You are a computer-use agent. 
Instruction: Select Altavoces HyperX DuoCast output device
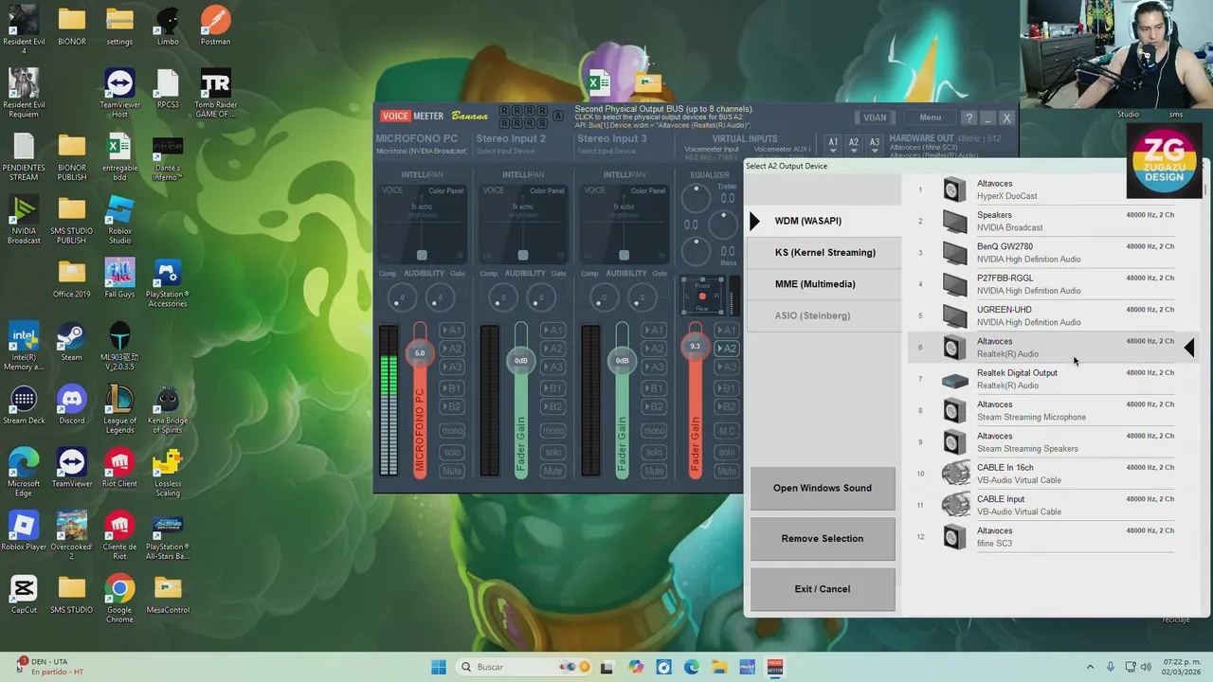[x=1041, y=189]
